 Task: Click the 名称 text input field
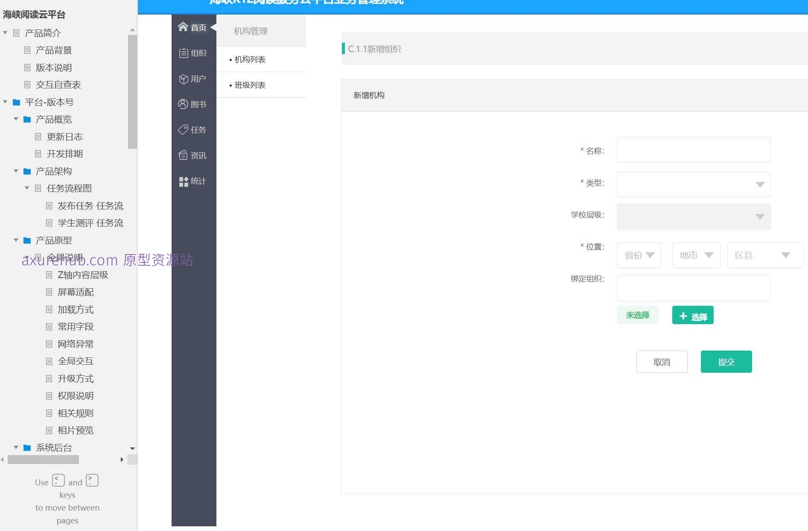click(694, 150)
